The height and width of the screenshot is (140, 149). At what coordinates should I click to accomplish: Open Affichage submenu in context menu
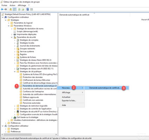click(x=70, y=92)
